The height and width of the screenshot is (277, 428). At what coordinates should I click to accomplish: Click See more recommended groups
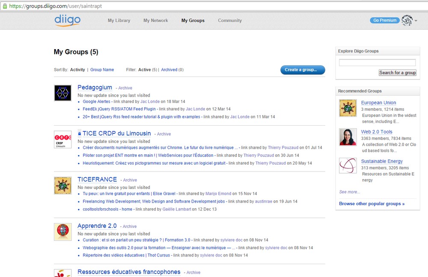click(349, 192)
